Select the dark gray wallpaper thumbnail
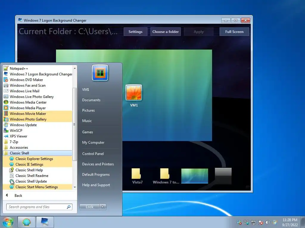Screen dimensions: 305x228 pyautogui.click(x=223, y=176)
